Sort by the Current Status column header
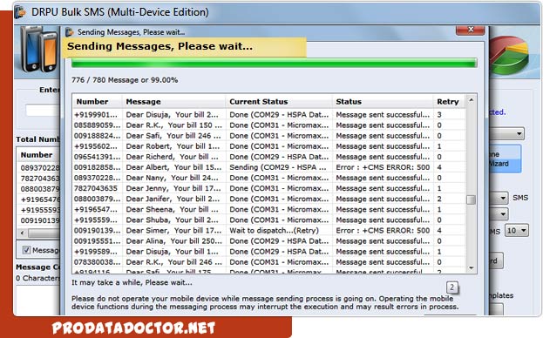This screenshot has height=338, width=543. pyautogui.click(x=279, y=102)
